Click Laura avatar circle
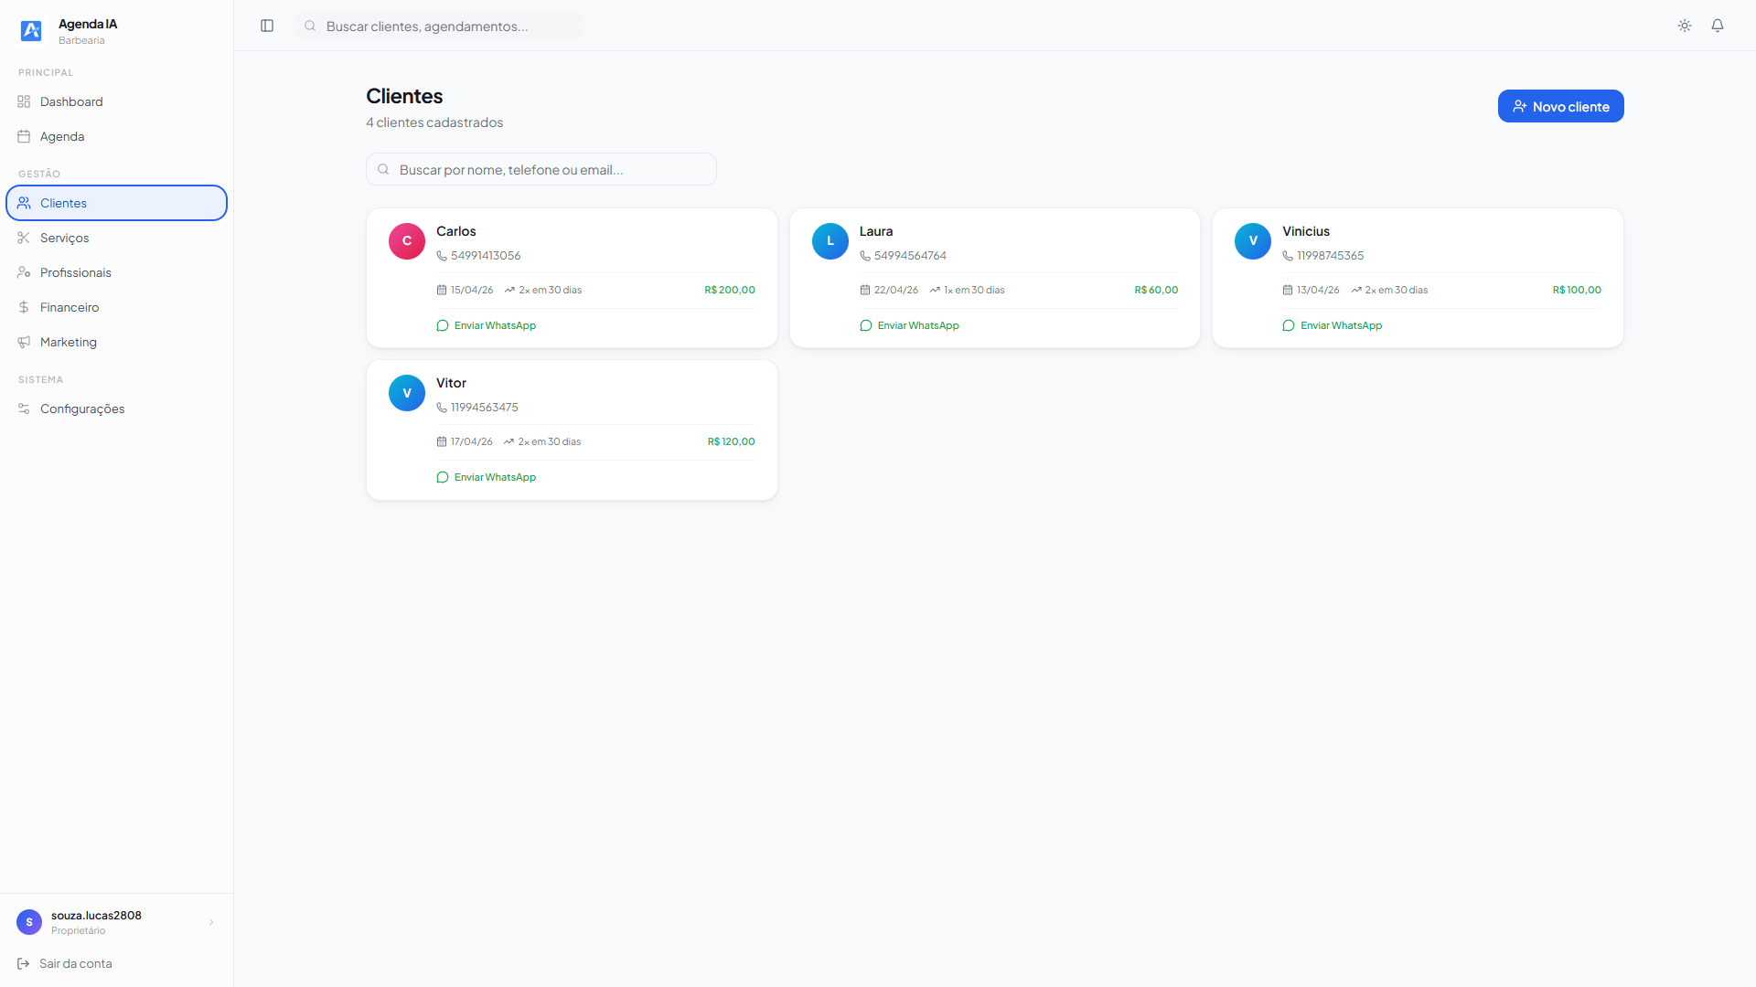Viewport: 1756px width, 987px height. click(x=830, y=241)
